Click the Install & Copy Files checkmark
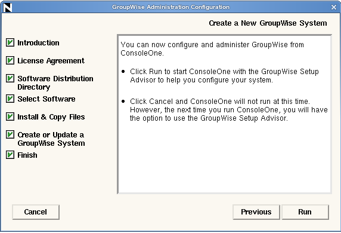Screen dimensions: 341x233 tap(10, 116)
